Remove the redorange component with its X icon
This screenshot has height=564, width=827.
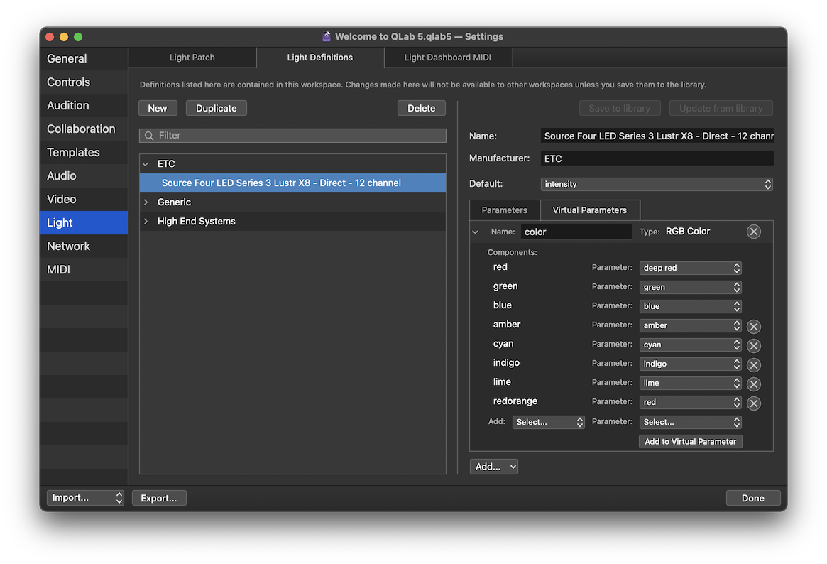point(754,403)
